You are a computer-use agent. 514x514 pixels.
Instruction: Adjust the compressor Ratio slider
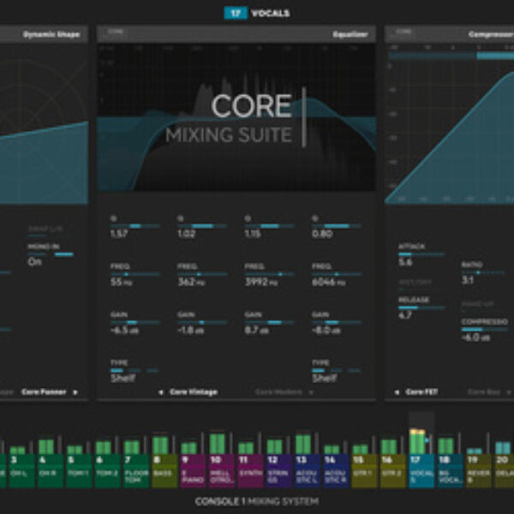[x=483, y=272]
